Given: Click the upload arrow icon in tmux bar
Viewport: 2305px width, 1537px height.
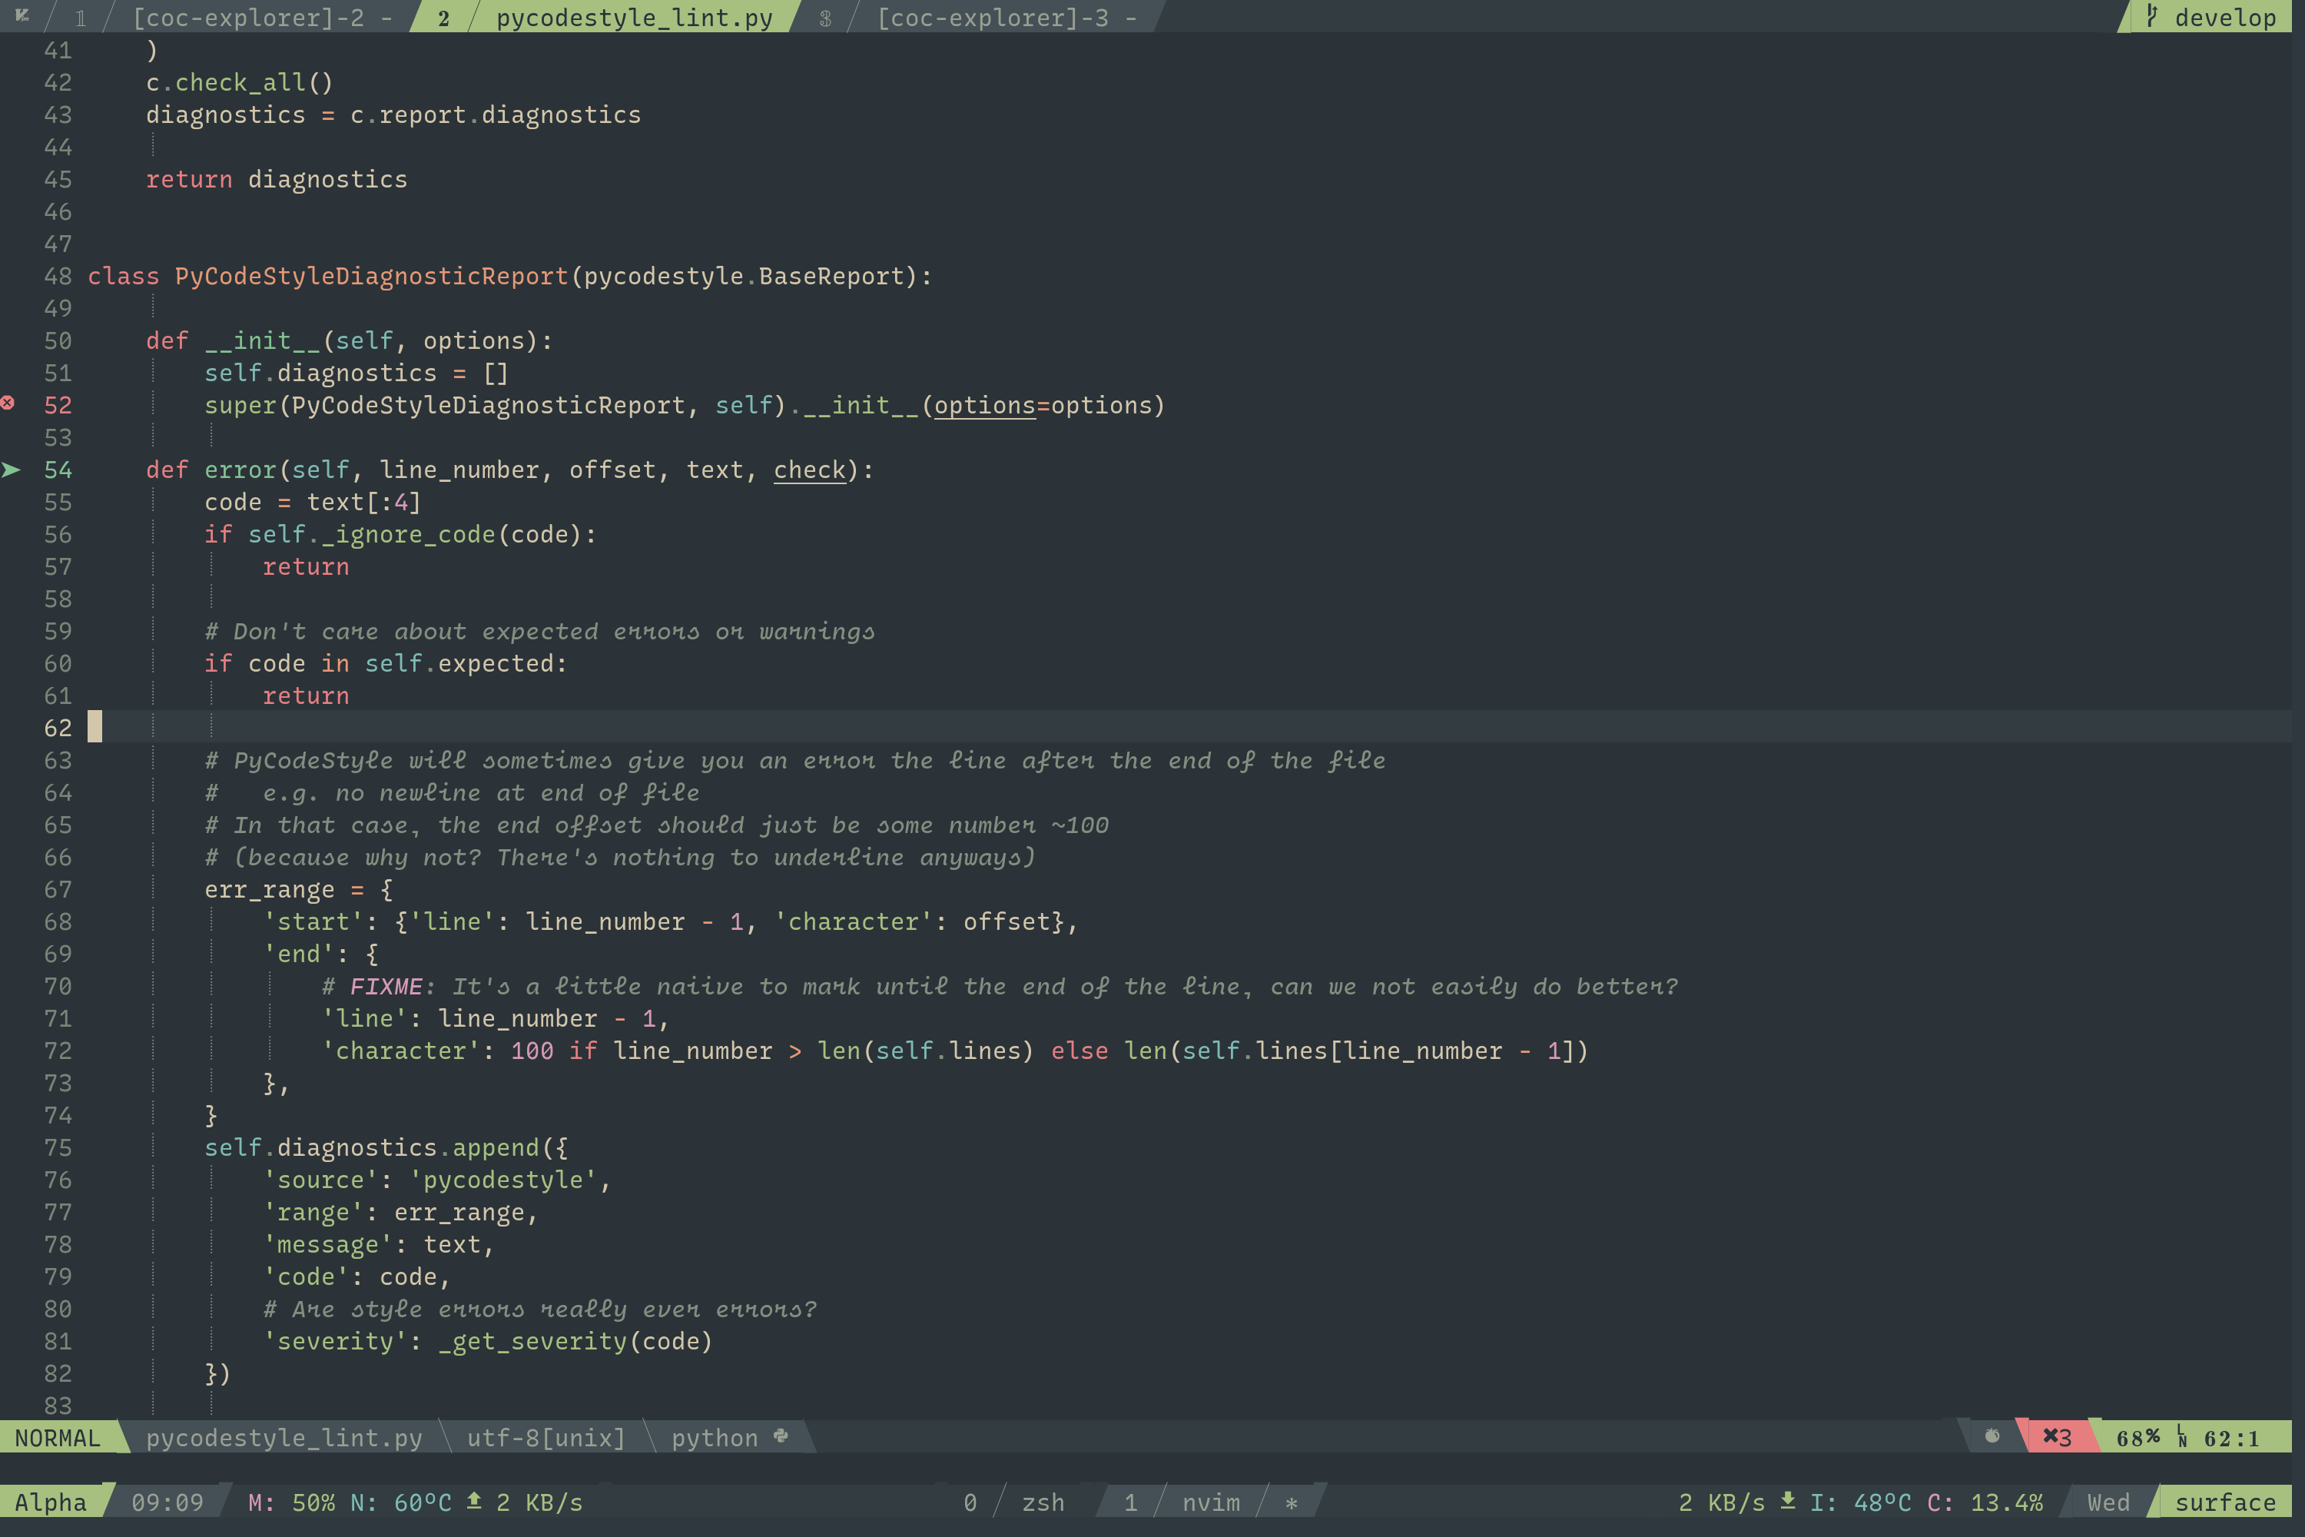Looking at the screenshot, I should tap(474, 1501).
